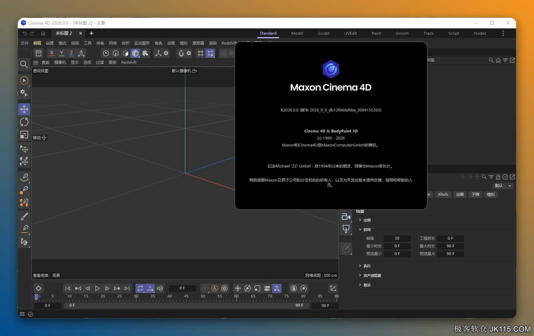Open the 编辑 menu
The image size is (534, 336).
(x=37, y=43)
